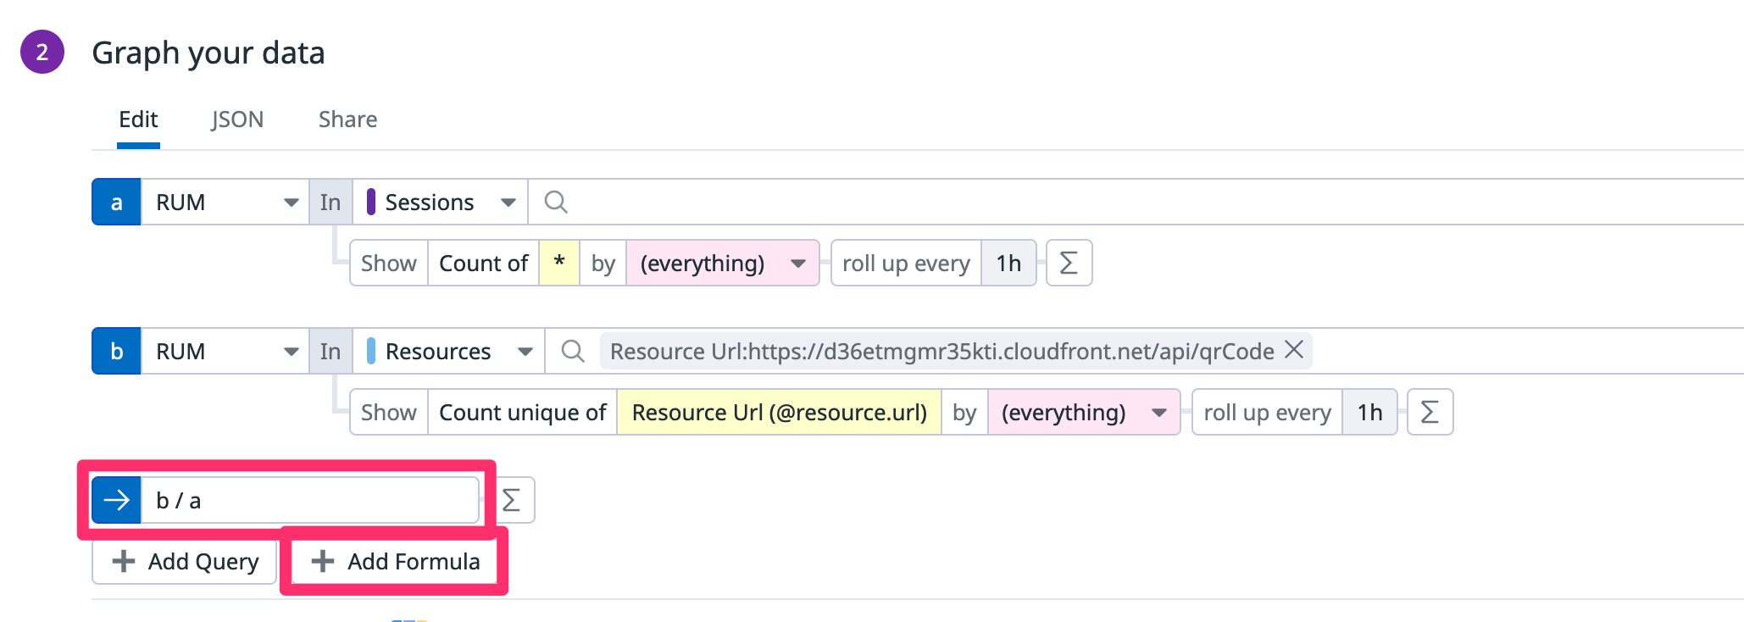Click the sigma icon beside formula b / a
This screenshot has width=1744, height=622.
(511, 501)
